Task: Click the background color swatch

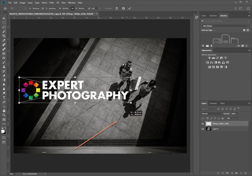Action: pos(5,133)
